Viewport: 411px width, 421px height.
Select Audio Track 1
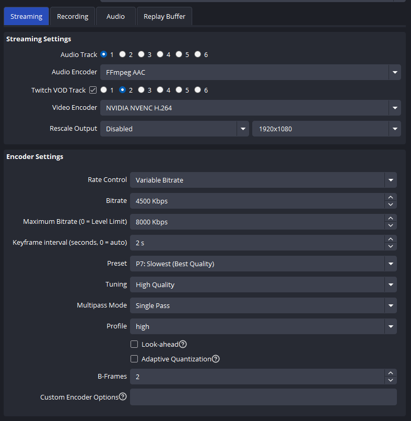pos(104,54)
